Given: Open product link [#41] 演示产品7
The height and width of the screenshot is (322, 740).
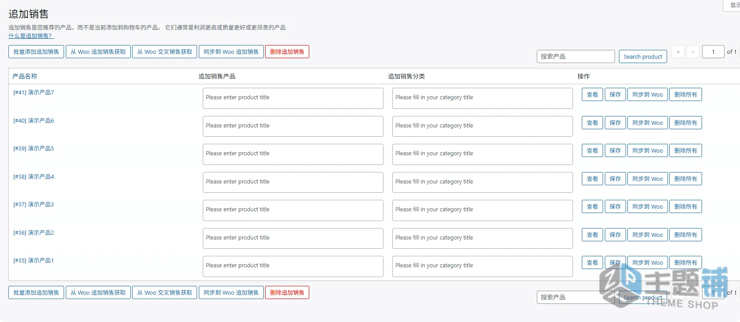Looking at the screenshot, I should [x=34, y=92].
